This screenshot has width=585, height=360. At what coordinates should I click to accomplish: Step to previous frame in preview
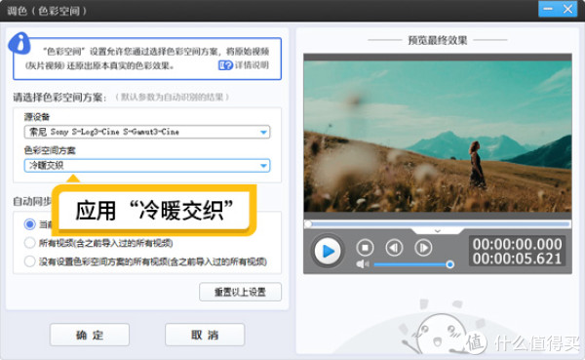click(x=394, y=248)
